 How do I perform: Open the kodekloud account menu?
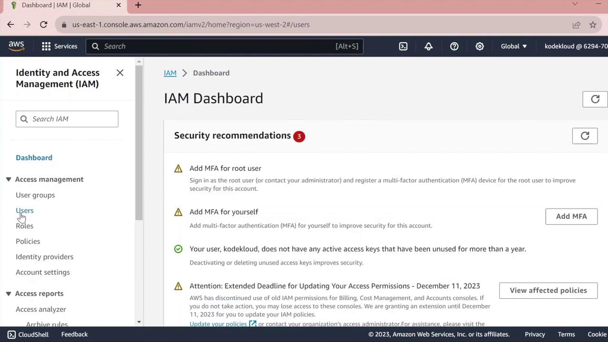576,46
